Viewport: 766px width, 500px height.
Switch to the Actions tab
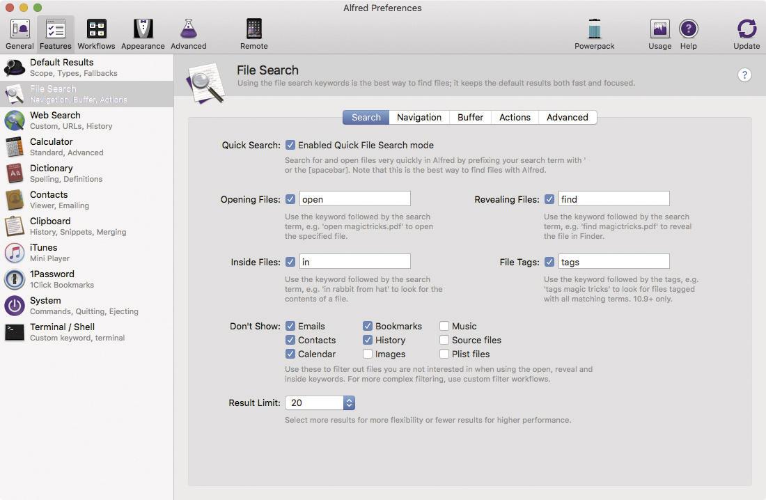(515, 117)
